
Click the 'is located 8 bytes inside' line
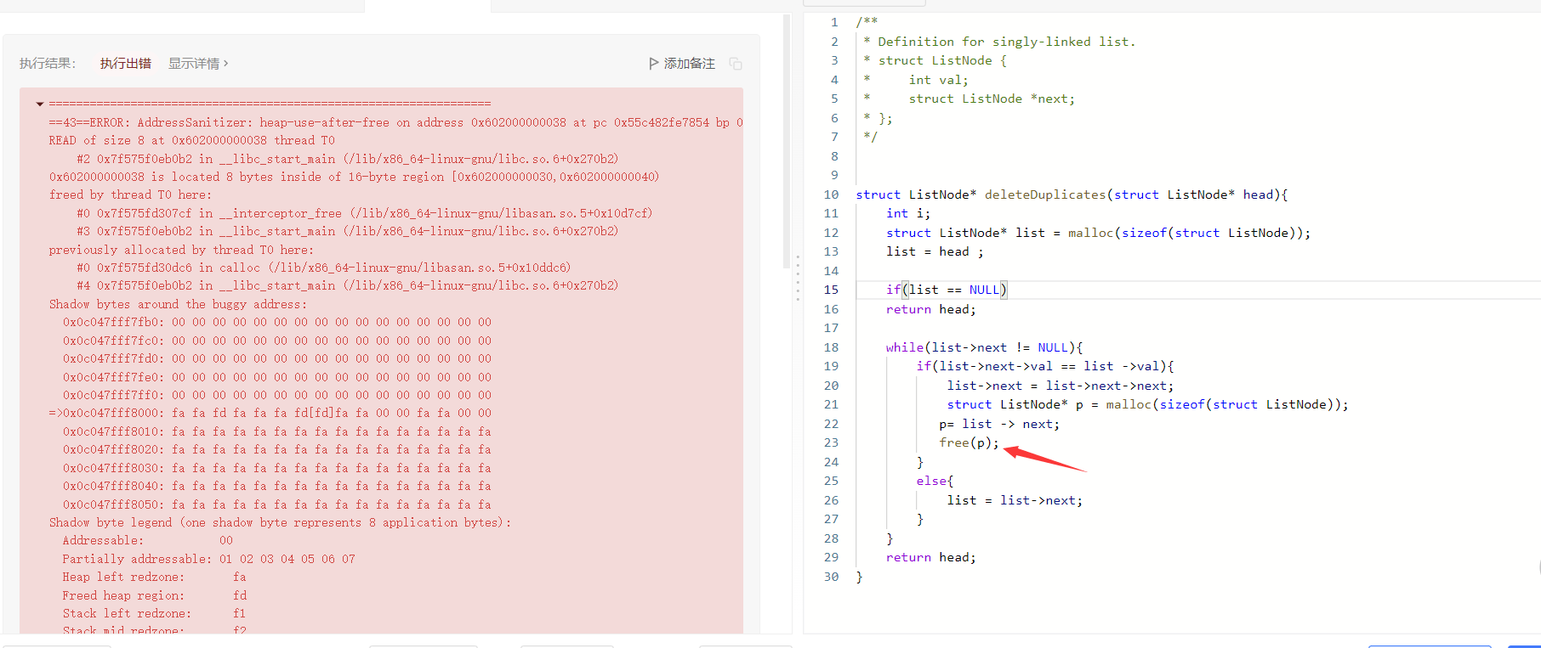coord(354,177)
